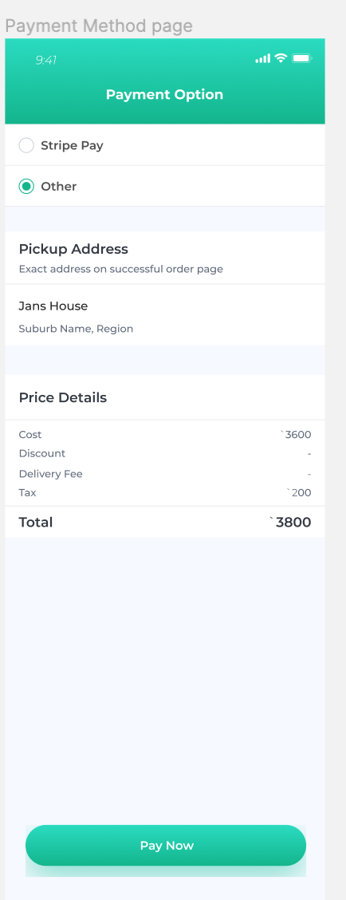Click the 9:41 clock in status bar

46,60
